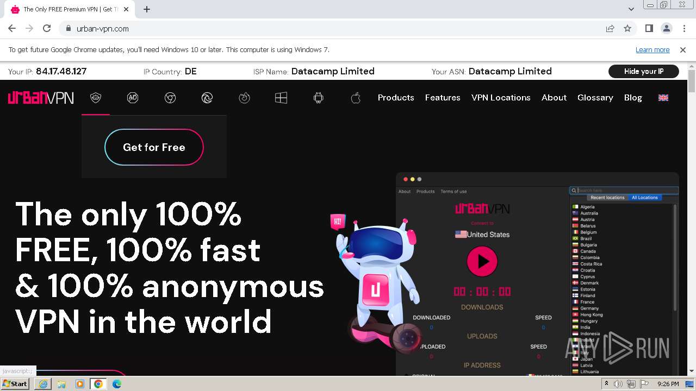
Task: Expand the tab search chevron
Action: pyautogui.click(x=631, y=9)
